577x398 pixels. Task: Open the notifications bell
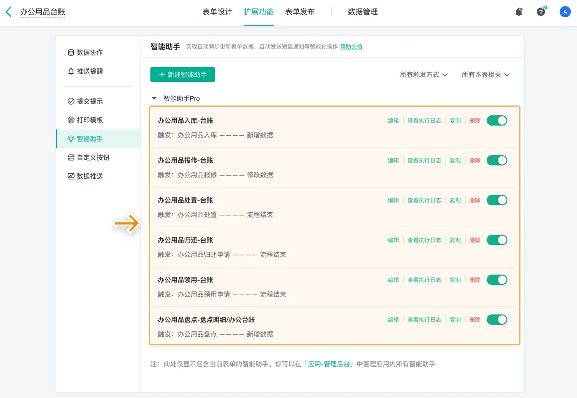[519, 12]
